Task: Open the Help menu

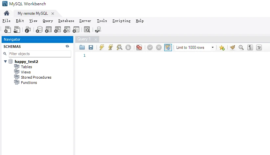Action: [140, 21]
